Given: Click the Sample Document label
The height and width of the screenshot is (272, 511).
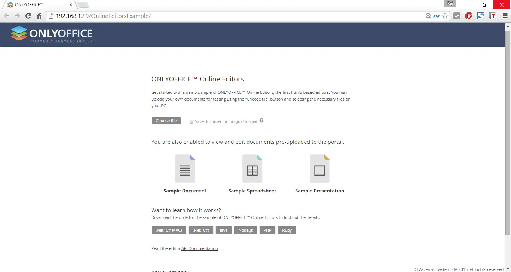Looking at the screenshot, I should [x=185, y=191].
